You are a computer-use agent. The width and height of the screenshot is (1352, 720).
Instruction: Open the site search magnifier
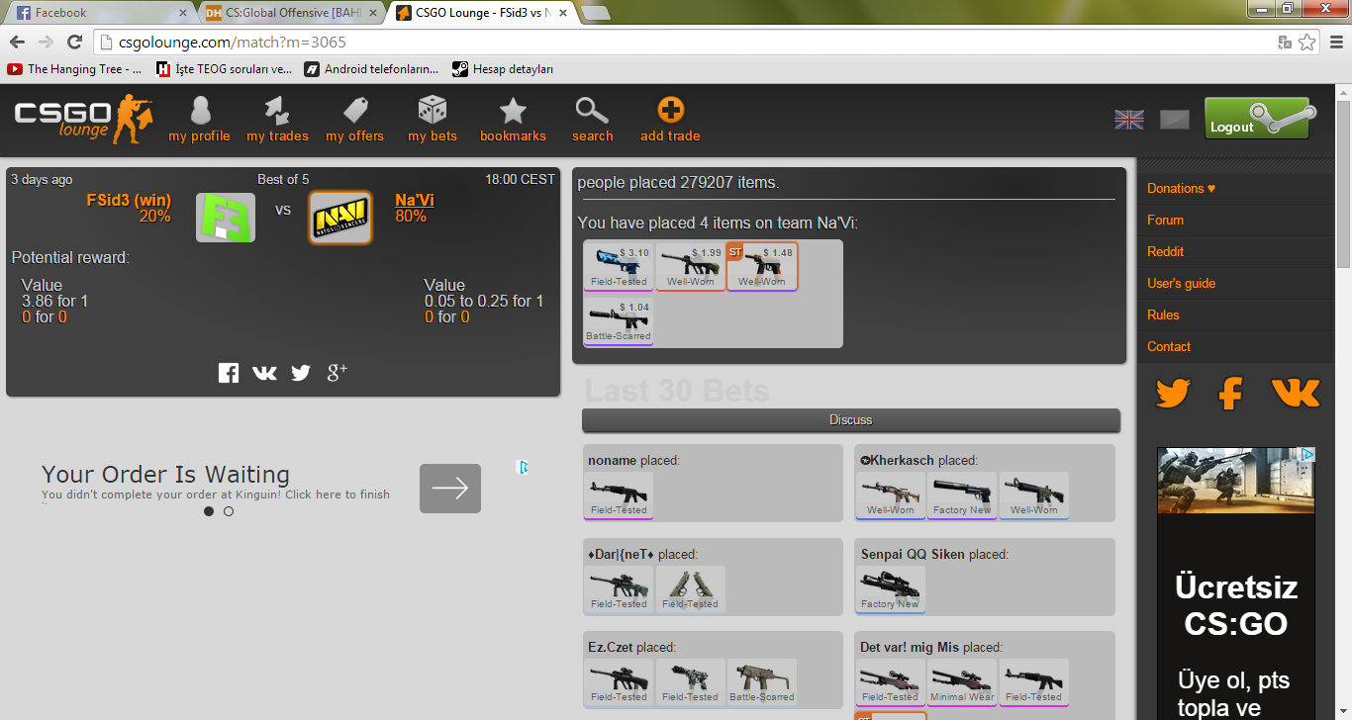592,120
